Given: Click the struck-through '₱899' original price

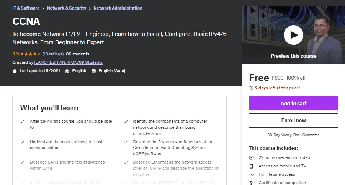Looking at the screenshot, I should 278,78.
